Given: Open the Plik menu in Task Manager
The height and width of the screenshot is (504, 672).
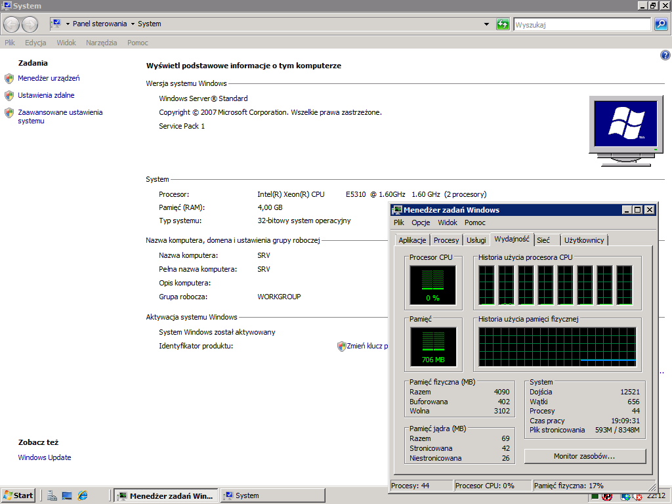Looking at the screenshot, I should 399,223.
